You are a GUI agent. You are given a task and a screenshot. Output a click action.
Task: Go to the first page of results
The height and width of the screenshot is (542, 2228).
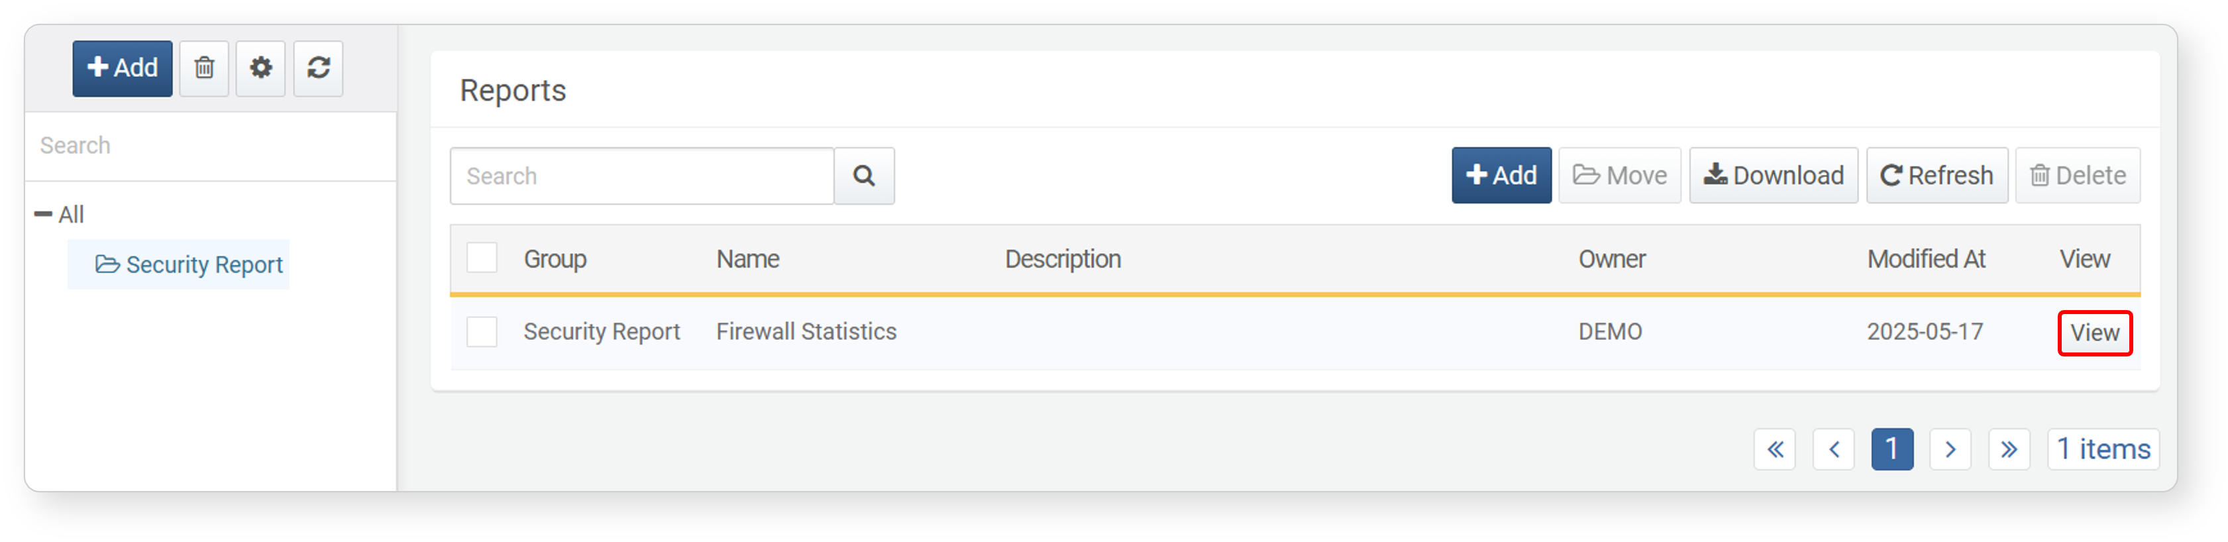coord(1775,449)
